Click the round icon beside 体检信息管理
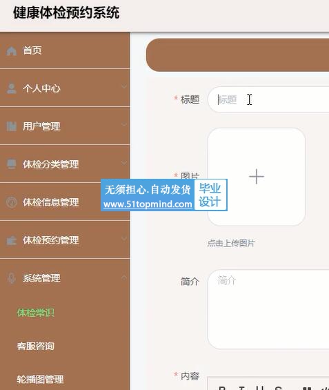329x390 pixels. point(12,202)
